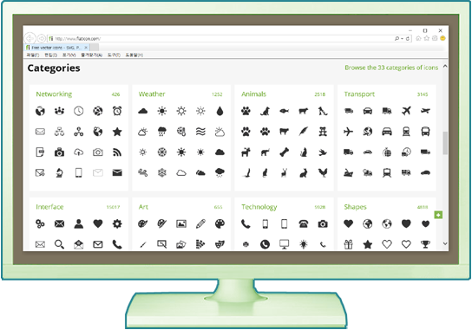
Task: Click the green plus button at right edge
Action: point(438,215)
